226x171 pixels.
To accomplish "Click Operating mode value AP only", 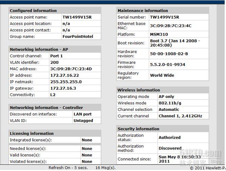I will tap(166, 97).
